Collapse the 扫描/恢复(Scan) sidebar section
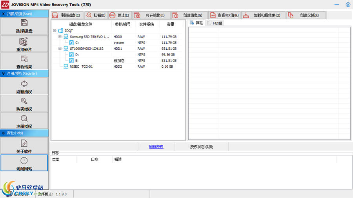The image size is (353, 198). point(24,14)
